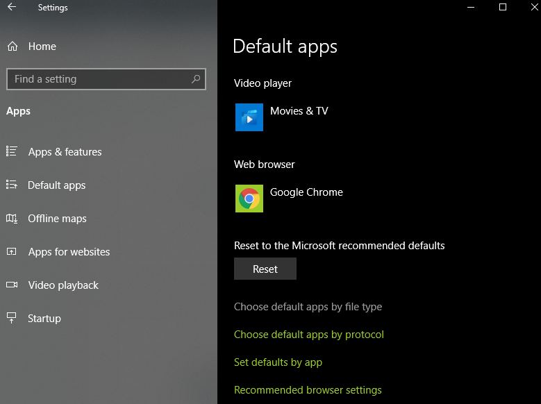
Task: Minimize the Settings window
Action: [471, 7]
